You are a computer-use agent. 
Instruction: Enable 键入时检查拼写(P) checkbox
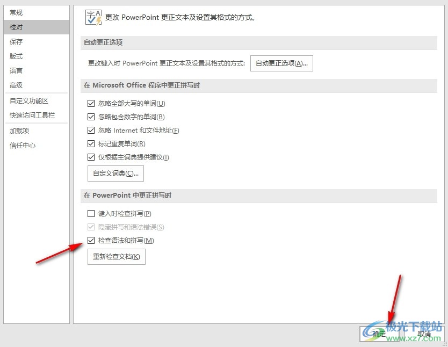91,213
